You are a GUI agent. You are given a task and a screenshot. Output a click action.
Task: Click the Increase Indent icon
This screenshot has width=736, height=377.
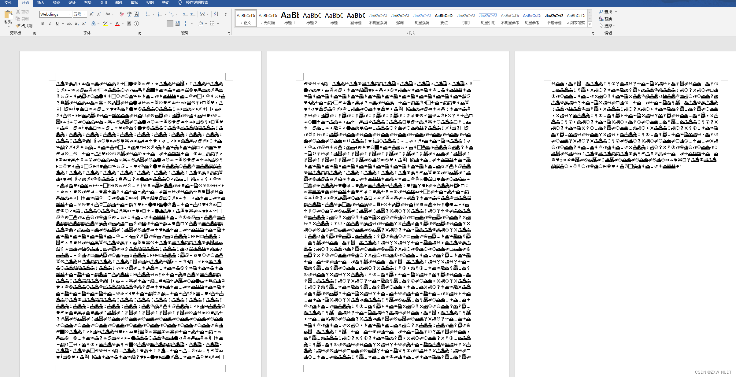click(x=193, y=14)
